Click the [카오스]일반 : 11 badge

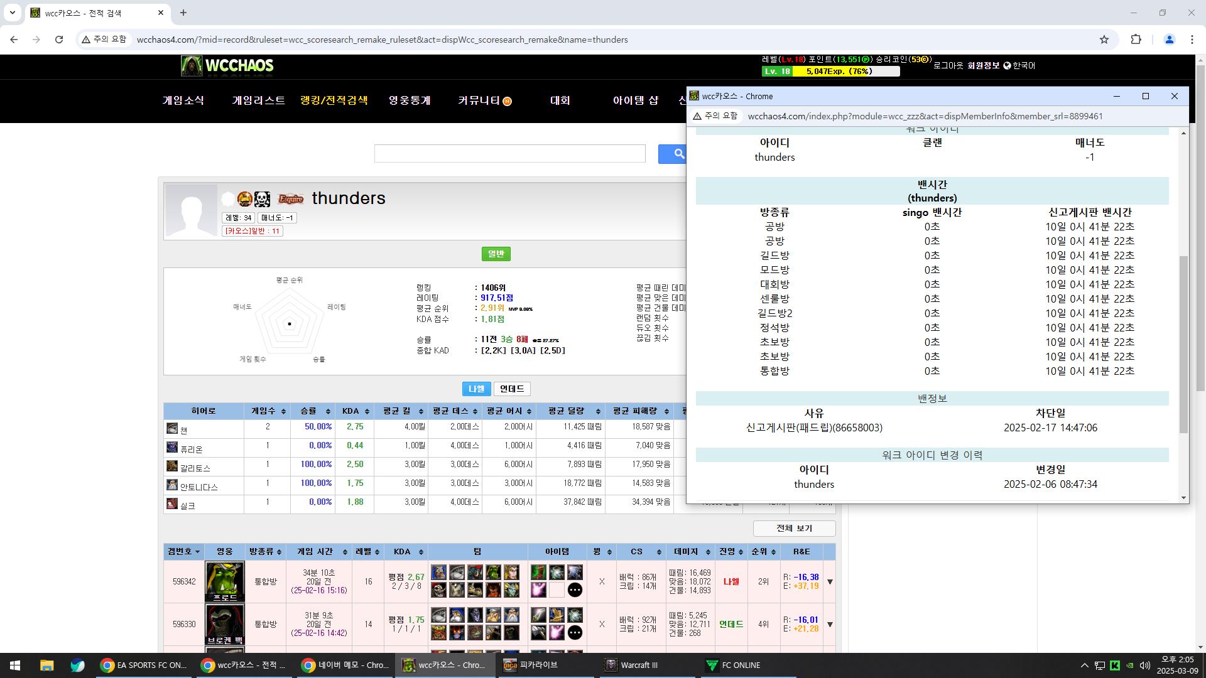253,231
